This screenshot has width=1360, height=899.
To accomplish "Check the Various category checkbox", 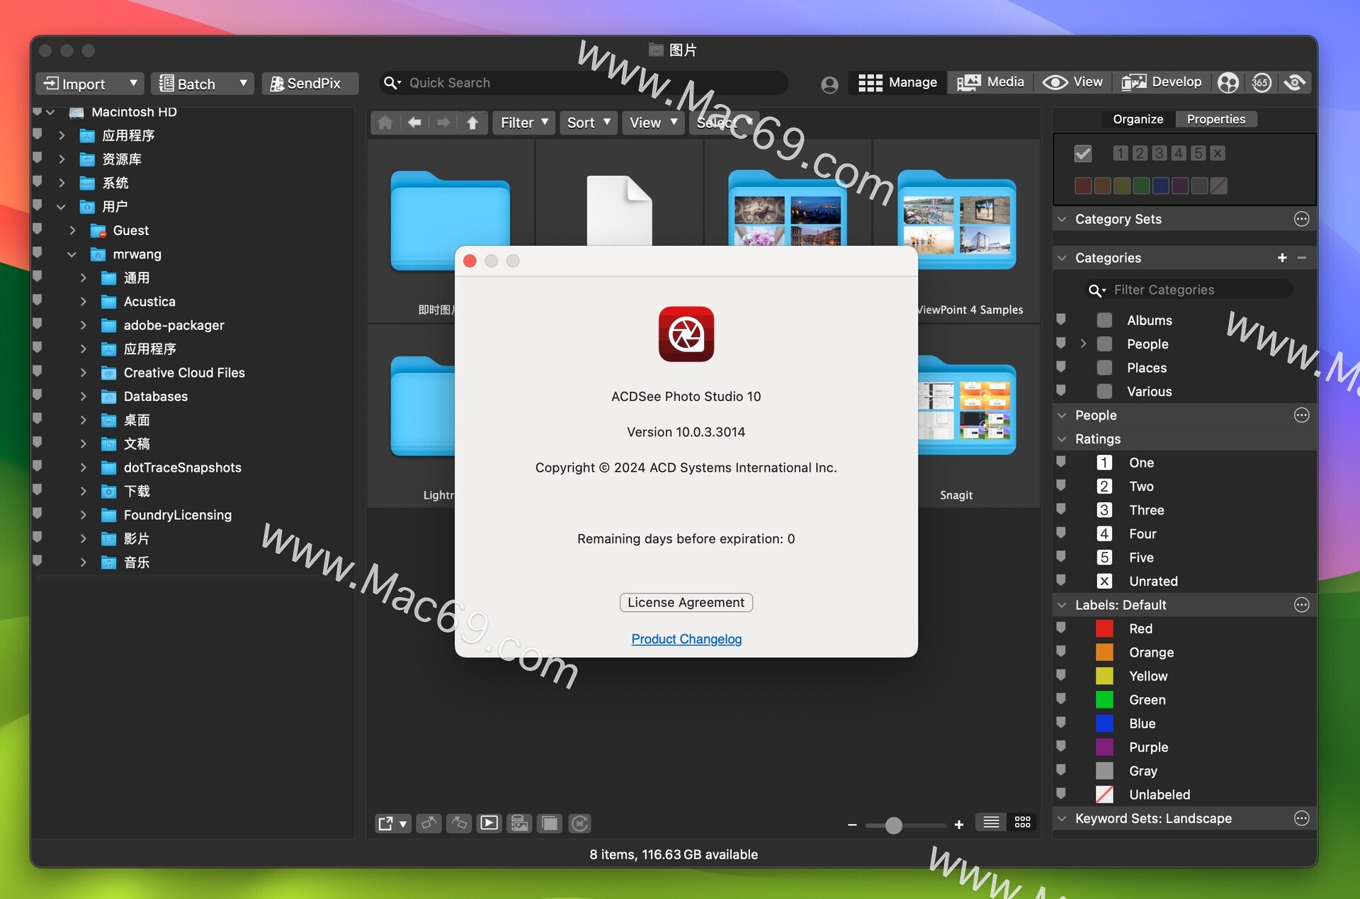I will point(1104,392).
